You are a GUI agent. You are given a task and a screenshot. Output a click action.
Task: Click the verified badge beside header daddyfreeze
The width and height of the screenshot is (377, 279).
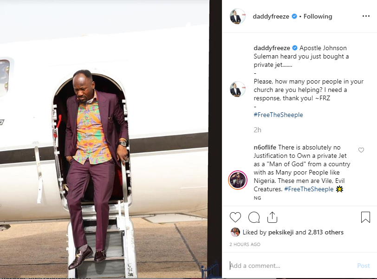point(294,16)
